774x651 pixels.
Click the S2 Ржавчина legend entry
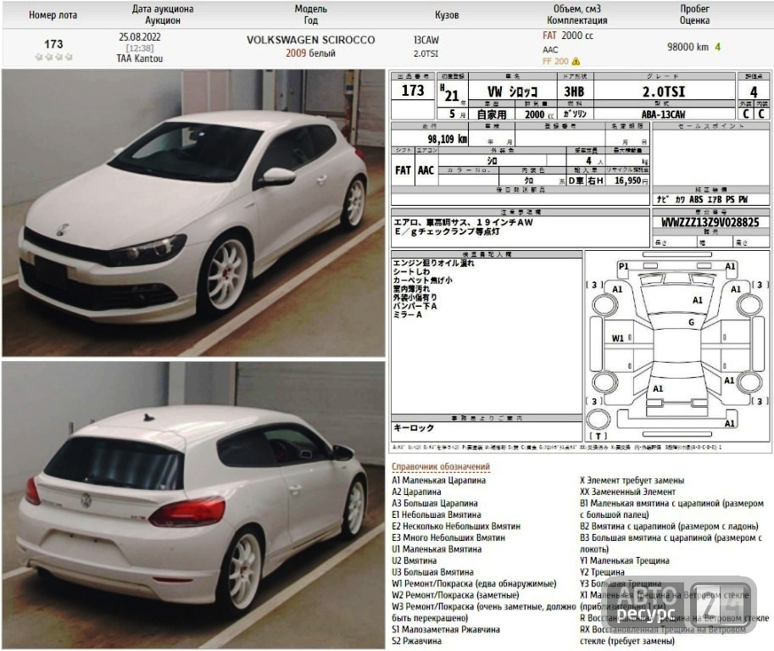click(416, 641)
